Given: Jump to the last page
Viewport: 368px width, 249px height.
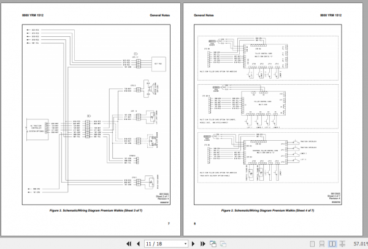Looking at the screenshot, I should click(x=203, y=244).
